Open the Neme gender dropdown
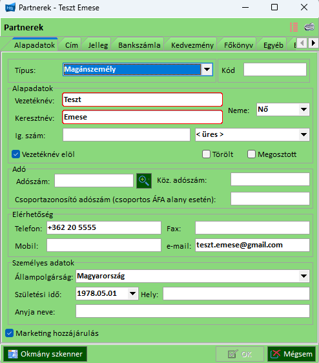 coord(304,110)
